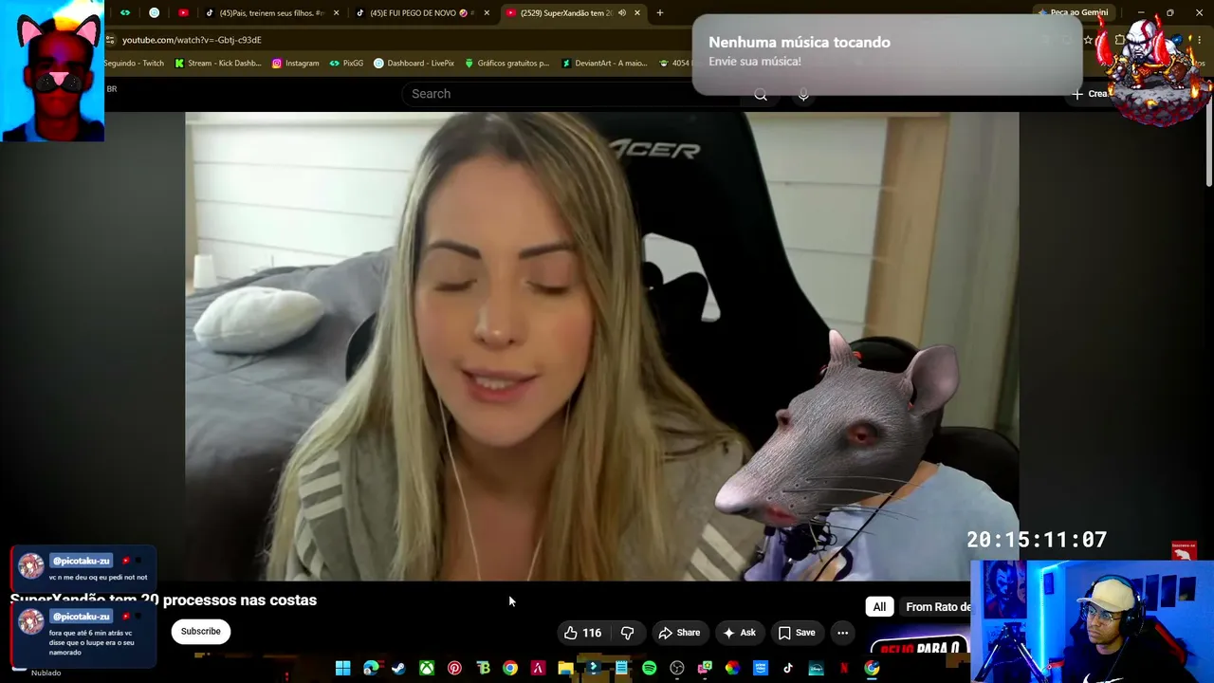1214x683 pixels.
Task: Open the Peça ao Gemini button
Action: pyautogui.click(x=1074, y=13)
